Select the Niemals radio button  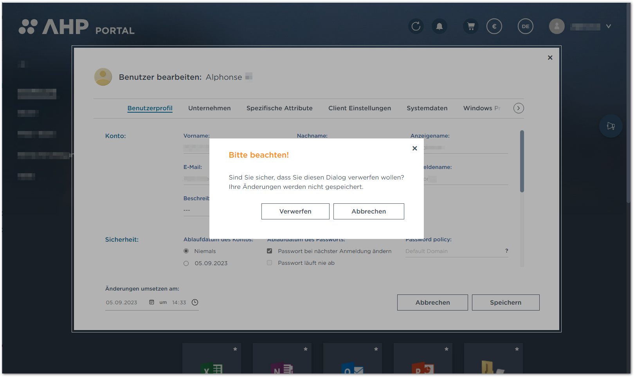(186, 251)
